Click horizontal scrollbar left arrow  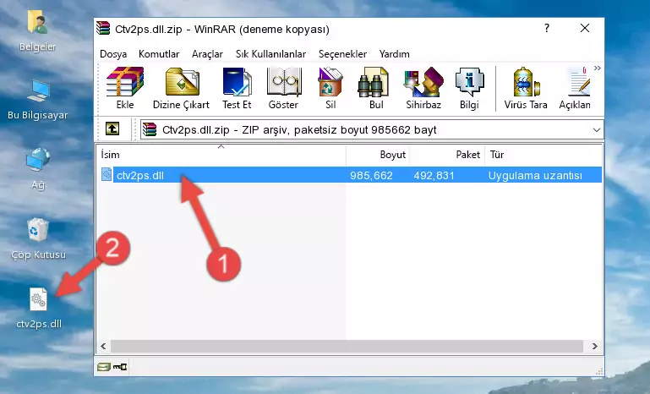(103, 346)
